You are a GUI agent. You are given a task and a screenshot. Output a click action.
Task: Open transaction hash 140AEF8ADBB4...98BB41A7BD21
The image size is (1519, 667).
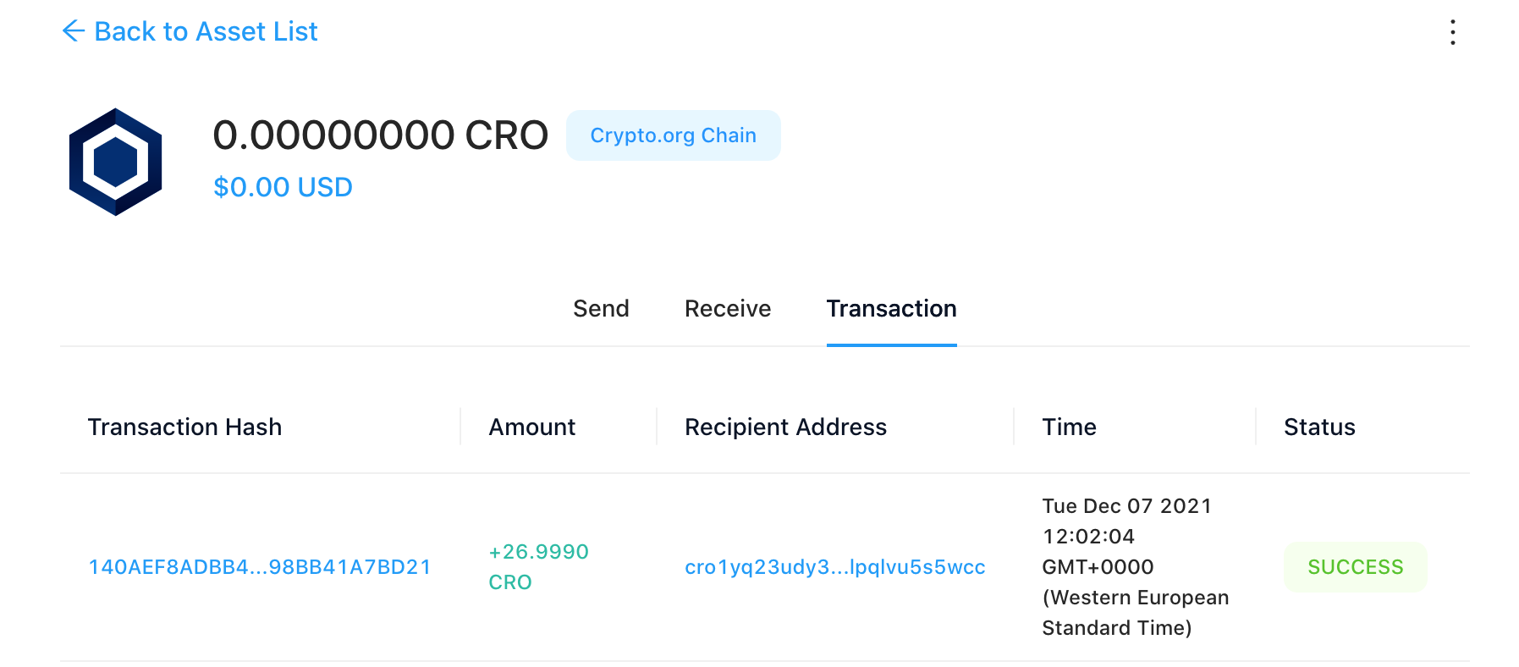[259, 567]
